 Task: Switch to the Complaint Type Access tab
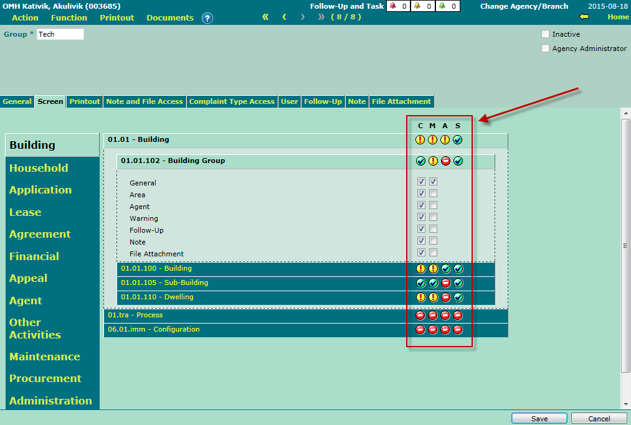click(x=232, y=101)
